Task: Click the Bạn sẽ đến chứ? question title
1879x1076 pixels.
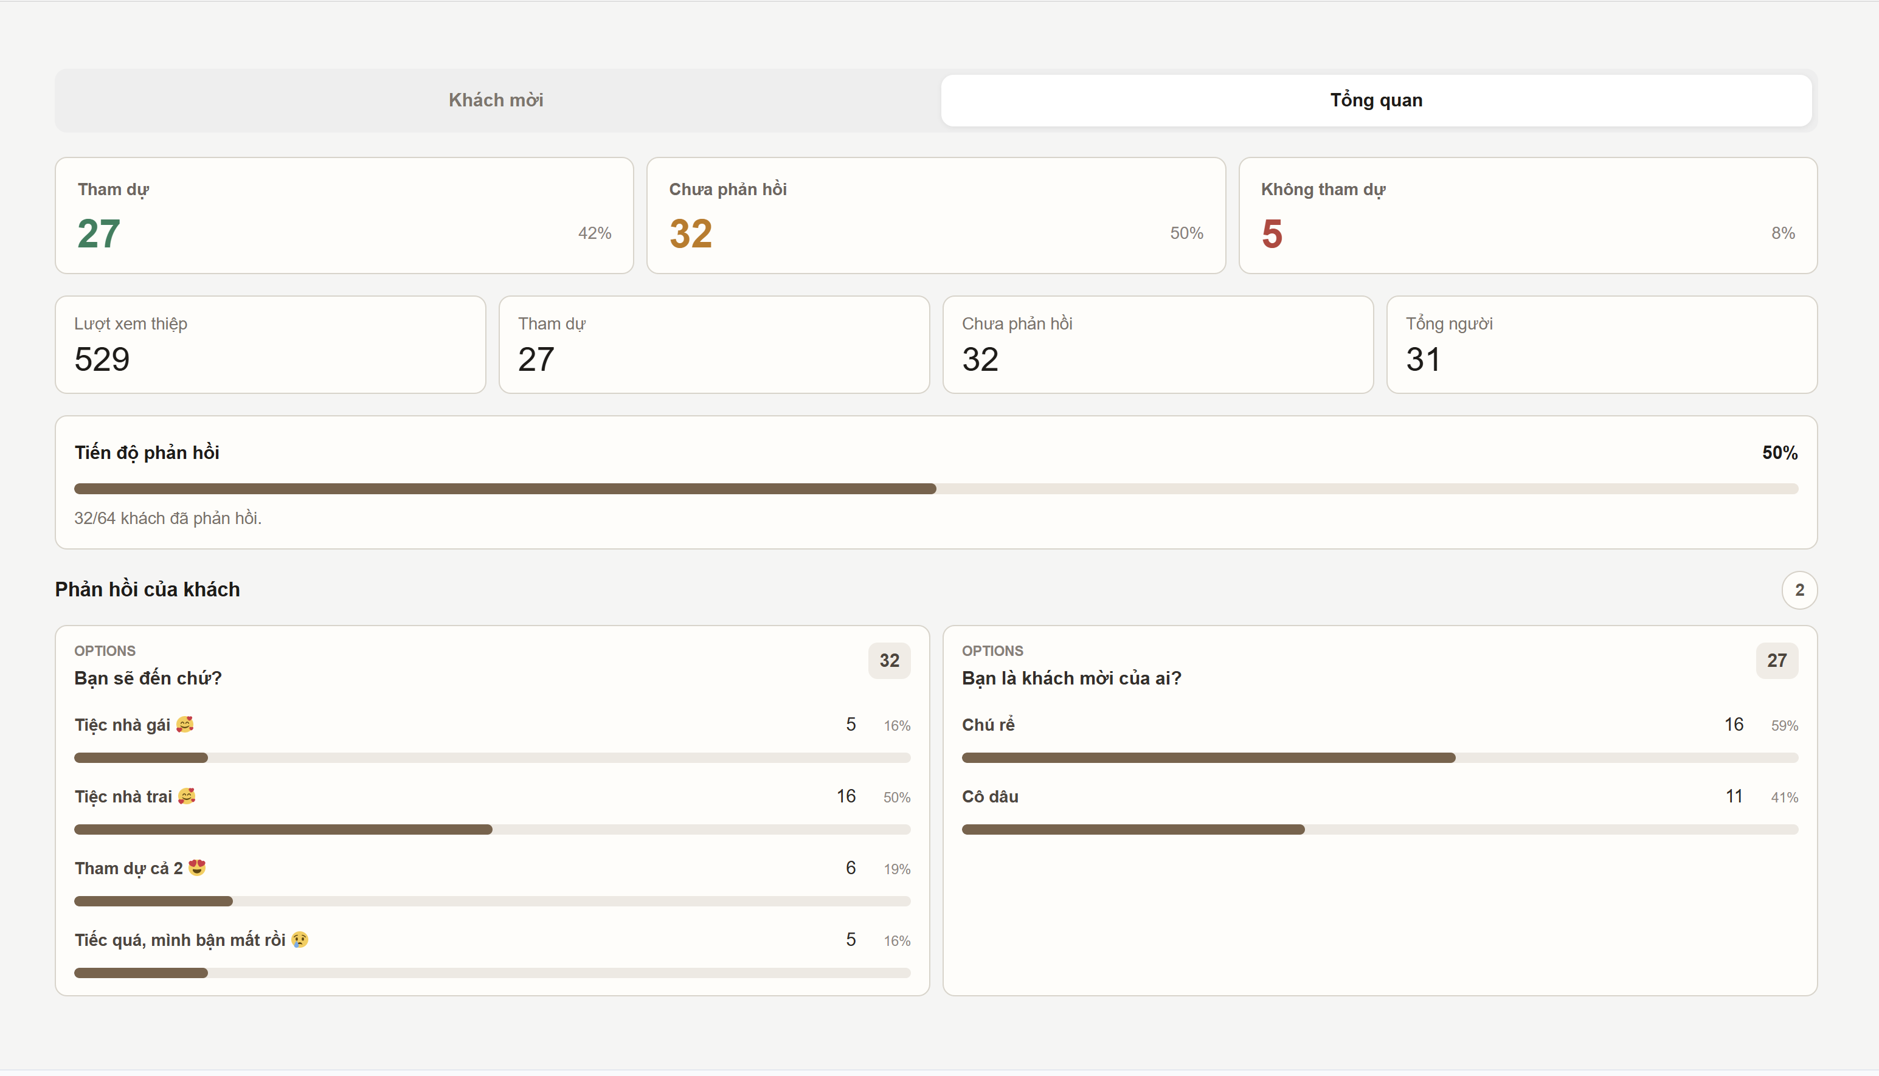Action: (148, 678)
